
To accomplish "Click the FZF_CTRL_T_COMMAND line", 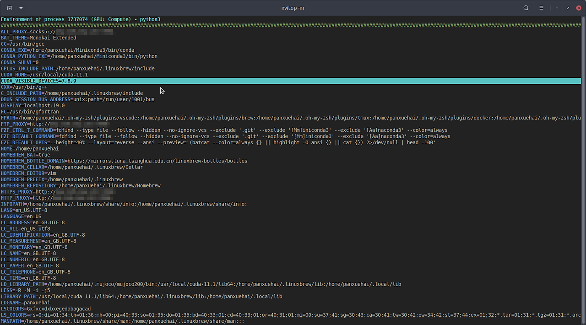I will tap(224, 130).
